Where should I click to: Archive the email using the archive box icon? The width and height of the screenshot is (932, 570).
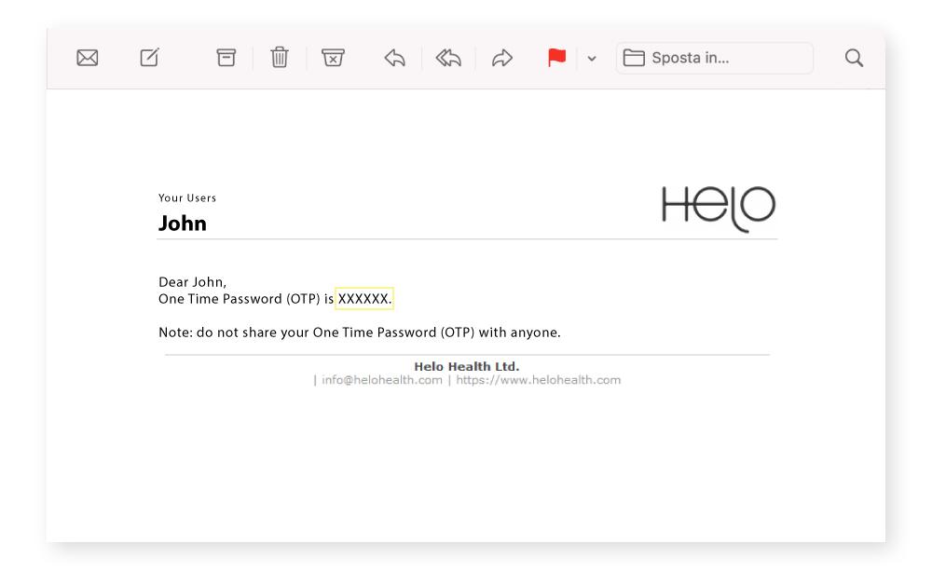click(226, 58)
